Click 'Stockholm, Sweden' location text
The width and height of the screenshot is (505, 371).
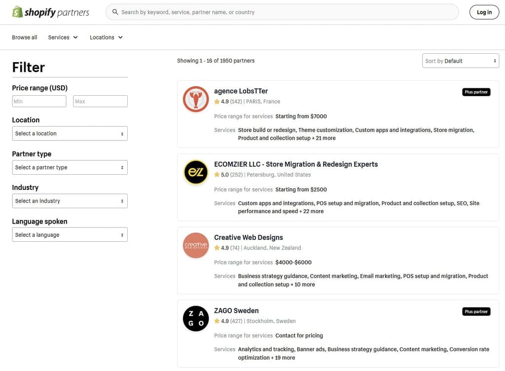[271, 321]
